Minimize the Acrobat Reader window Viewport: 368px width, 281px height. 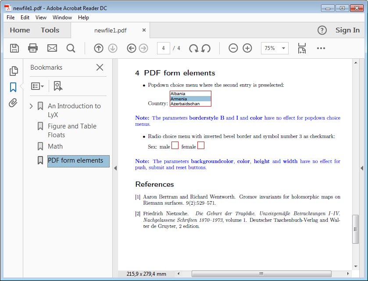click(x=328, y=8)
